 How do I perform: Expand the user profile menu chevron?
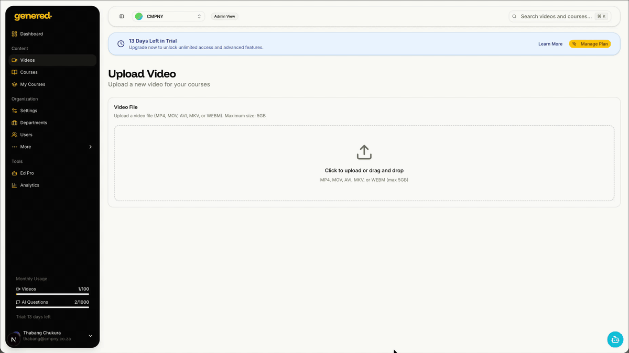(90, 336)
